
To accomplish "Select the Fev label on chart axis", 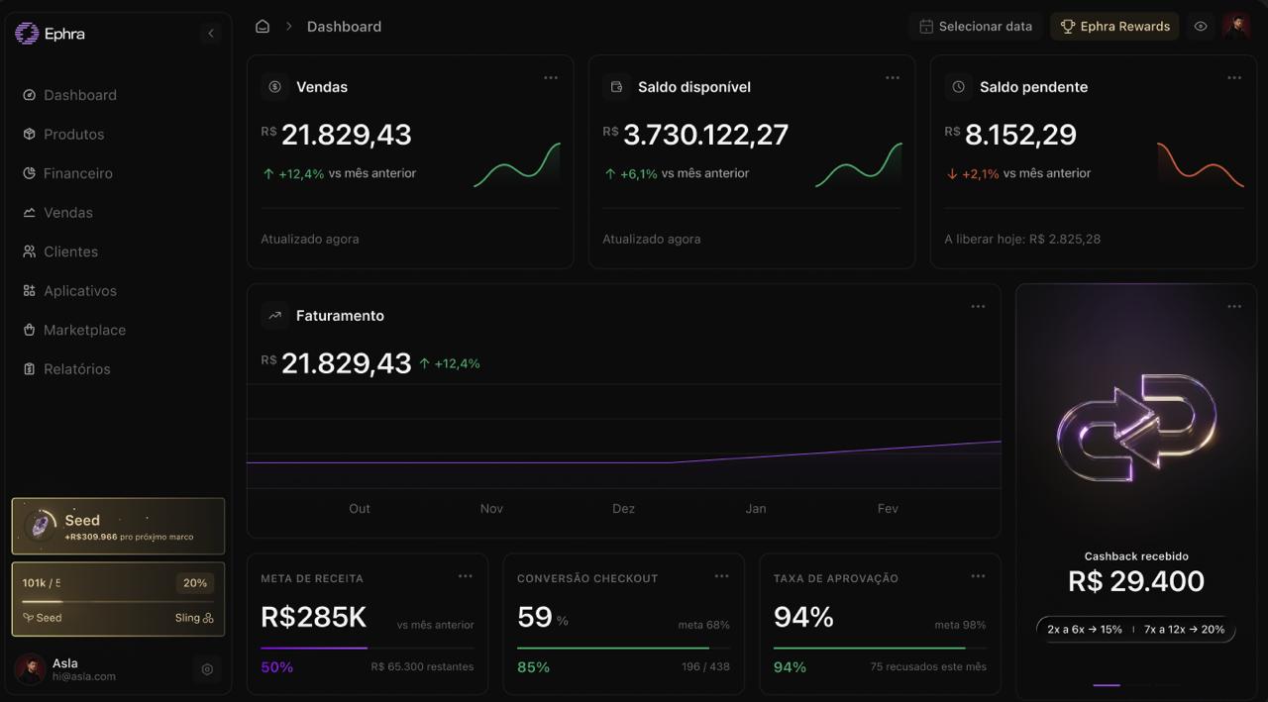I will point(888,508).
